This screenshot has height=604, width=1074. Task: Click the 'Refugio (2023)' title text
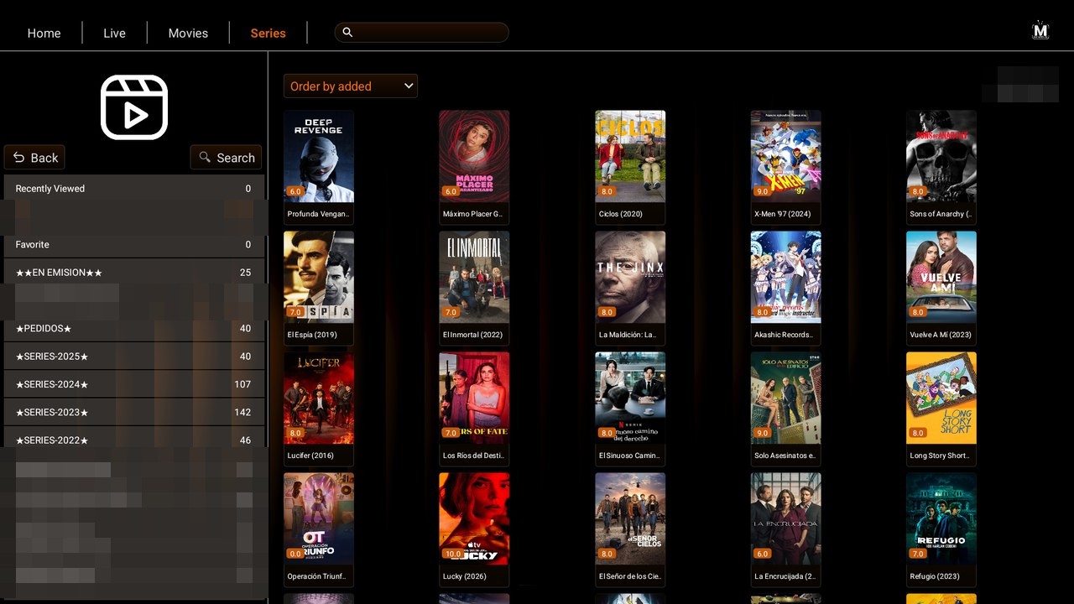(x=935, y=576)
